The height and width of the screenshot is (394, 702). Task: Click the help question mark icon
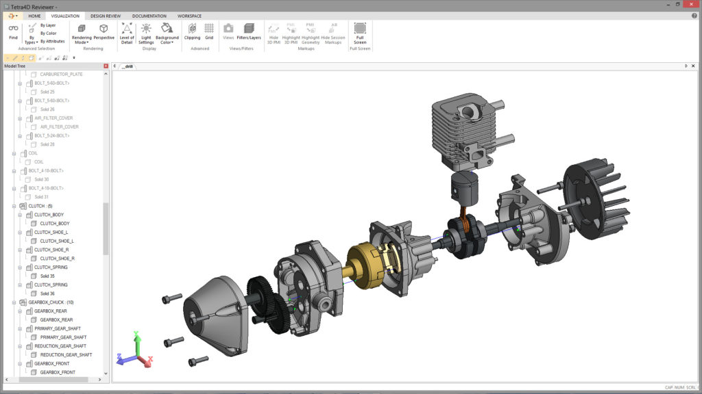(x=694, y=15)
